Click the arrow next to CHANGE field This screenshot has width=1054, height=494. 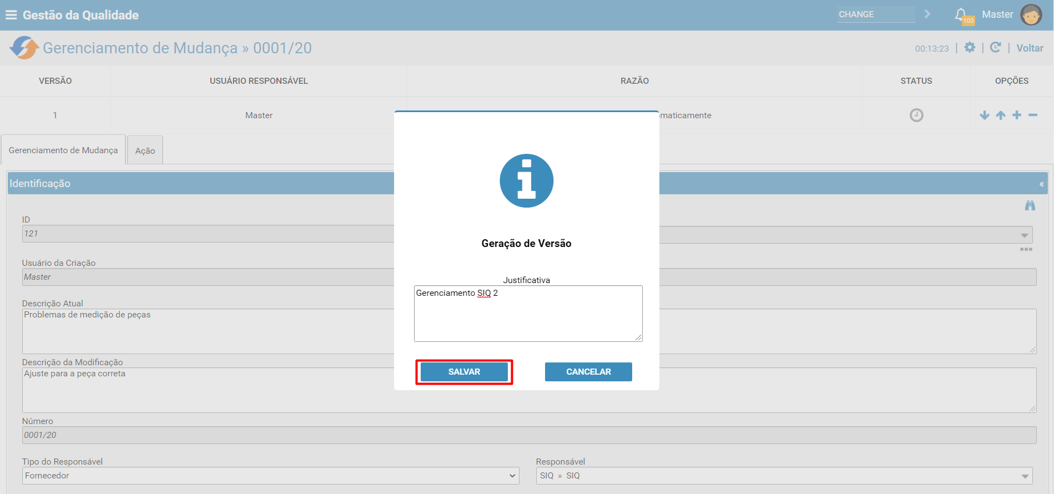tap(927, 14)
